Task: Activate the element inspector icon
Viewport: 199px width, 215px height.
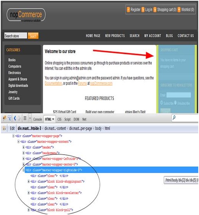Action: pyautogui.click(x=9, y=118)
